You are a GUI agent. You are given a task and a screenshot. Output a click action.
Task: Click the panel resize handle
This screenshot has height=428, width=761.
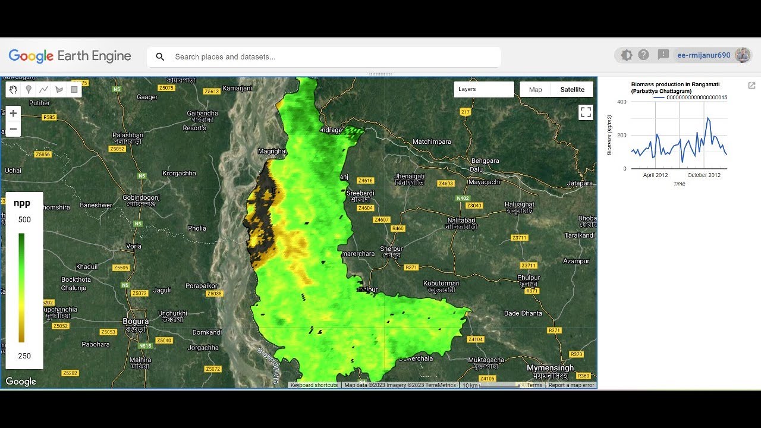(x=380, y=74)
